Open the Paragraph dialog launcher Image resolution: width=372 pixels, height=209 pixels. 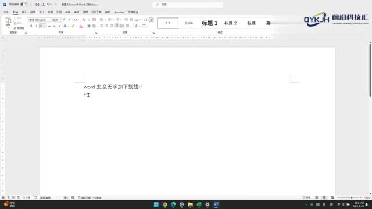click(x=153, y=33)
